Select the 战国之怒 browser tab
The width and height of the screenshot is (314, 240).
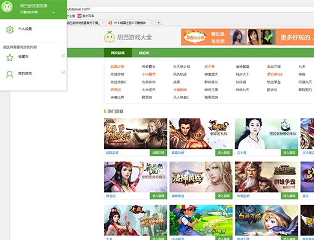130,23
